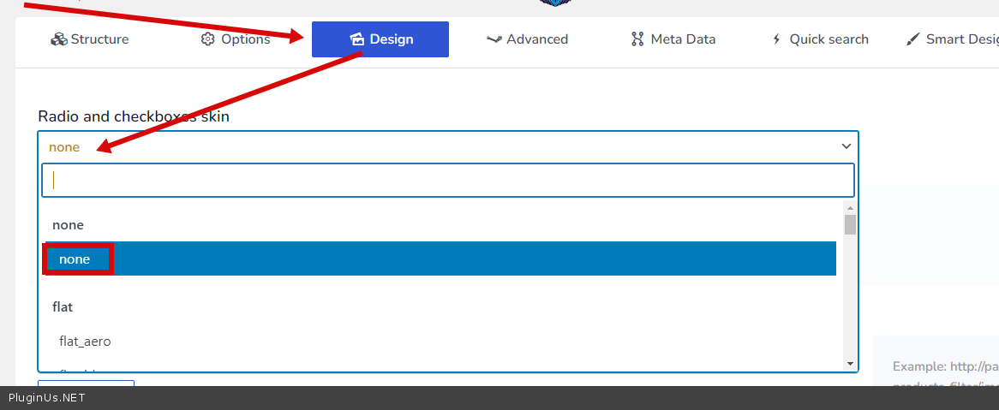Collapse the skin dropdown using its chevron

pyautogui.click(x=846, y=146)
